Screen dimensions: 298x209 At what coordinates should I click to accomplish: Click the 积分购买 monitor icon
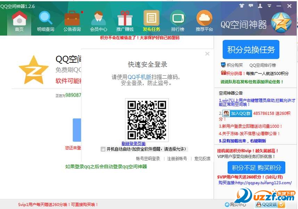coord(223,65)
